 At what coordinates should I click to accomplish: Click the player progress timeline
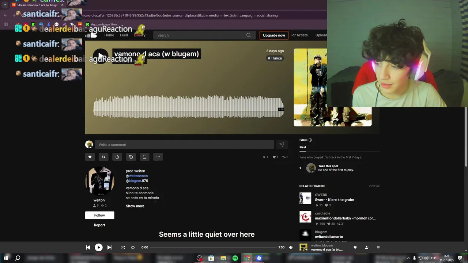coord(213,247)
